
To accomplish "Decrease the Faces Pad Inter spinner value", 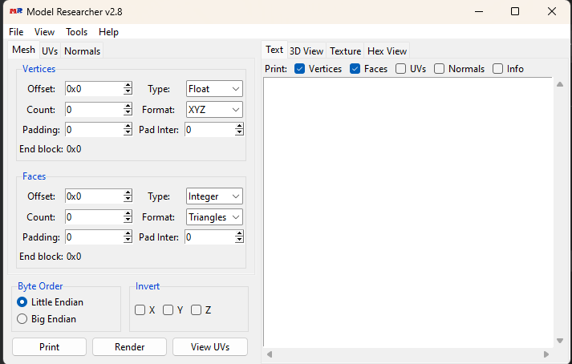I will click(x=239, y=241).
